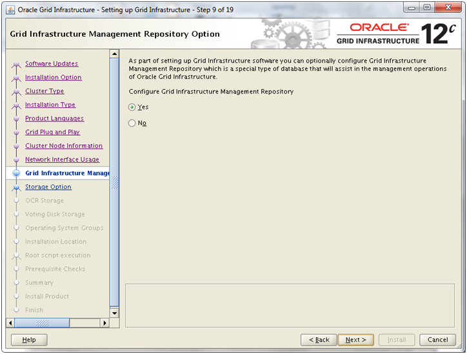
Task: Open the Software Updates step link
Action: (52, 63)
